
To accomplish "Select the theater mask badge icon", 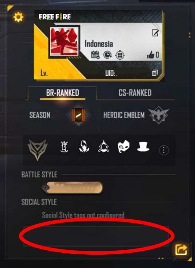I will 123,146.
